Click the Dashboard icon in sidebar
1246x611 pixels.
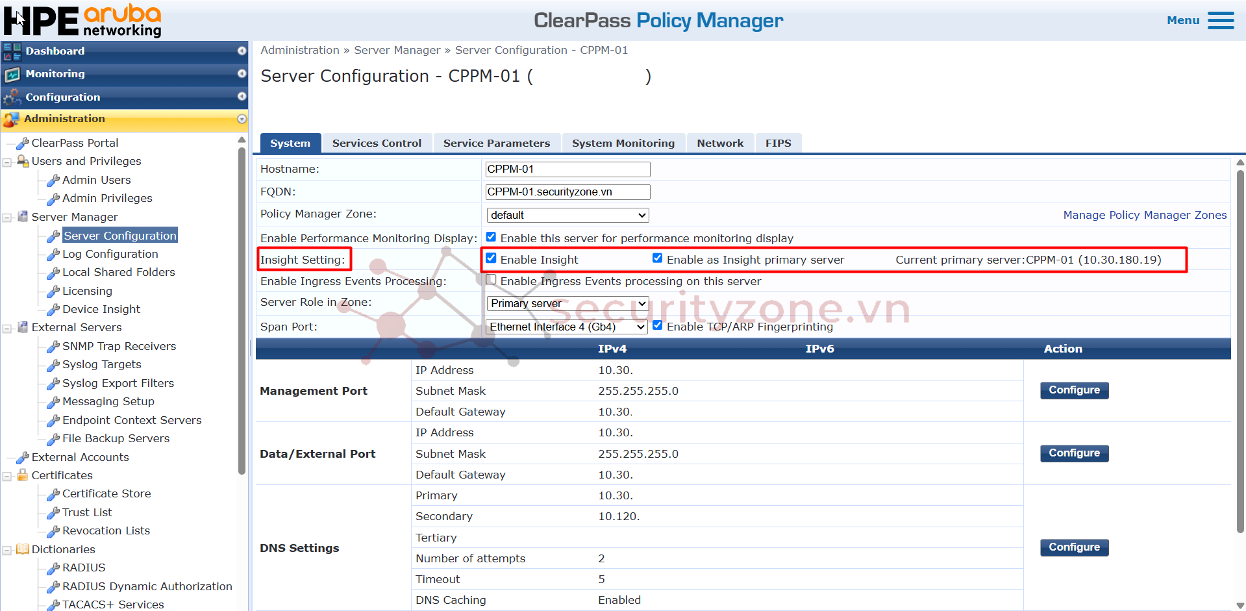point(12,51)
